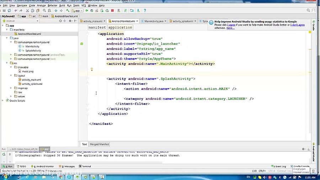
Task: Expand the mipmap folder
Action: (11, 88)
